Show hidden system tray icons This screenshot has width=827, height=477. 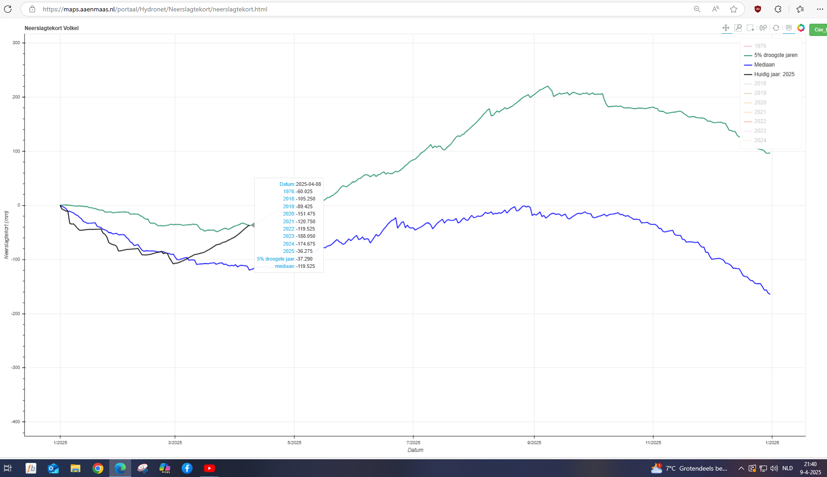pos(741,468)
